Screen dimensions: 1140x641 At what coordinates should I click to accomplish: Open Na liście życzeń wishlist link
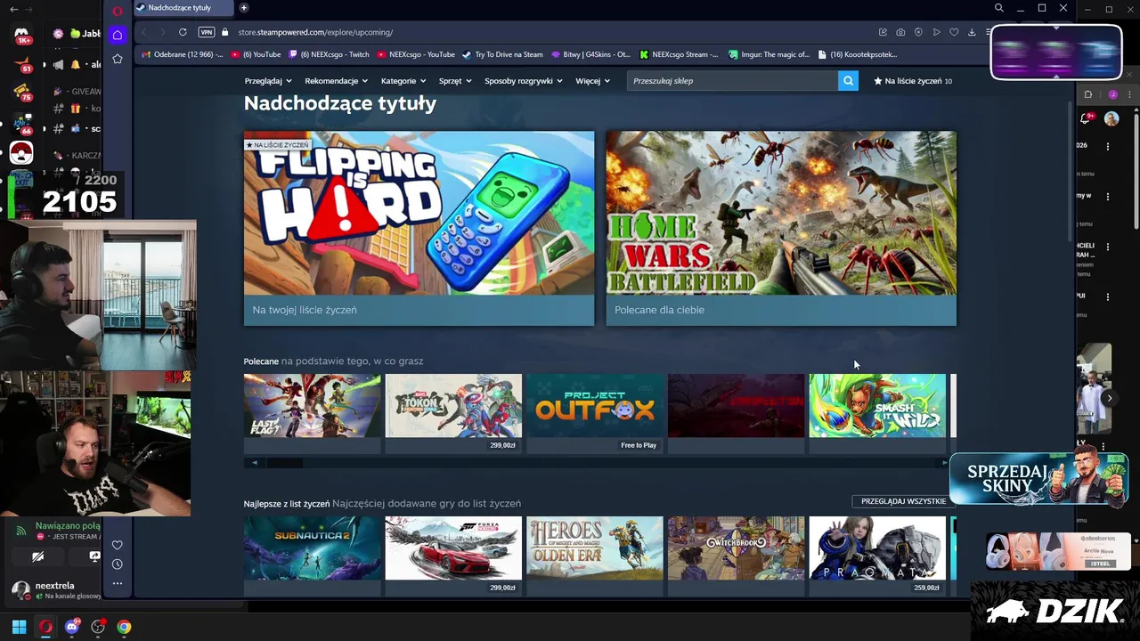[x=913, y=81]
